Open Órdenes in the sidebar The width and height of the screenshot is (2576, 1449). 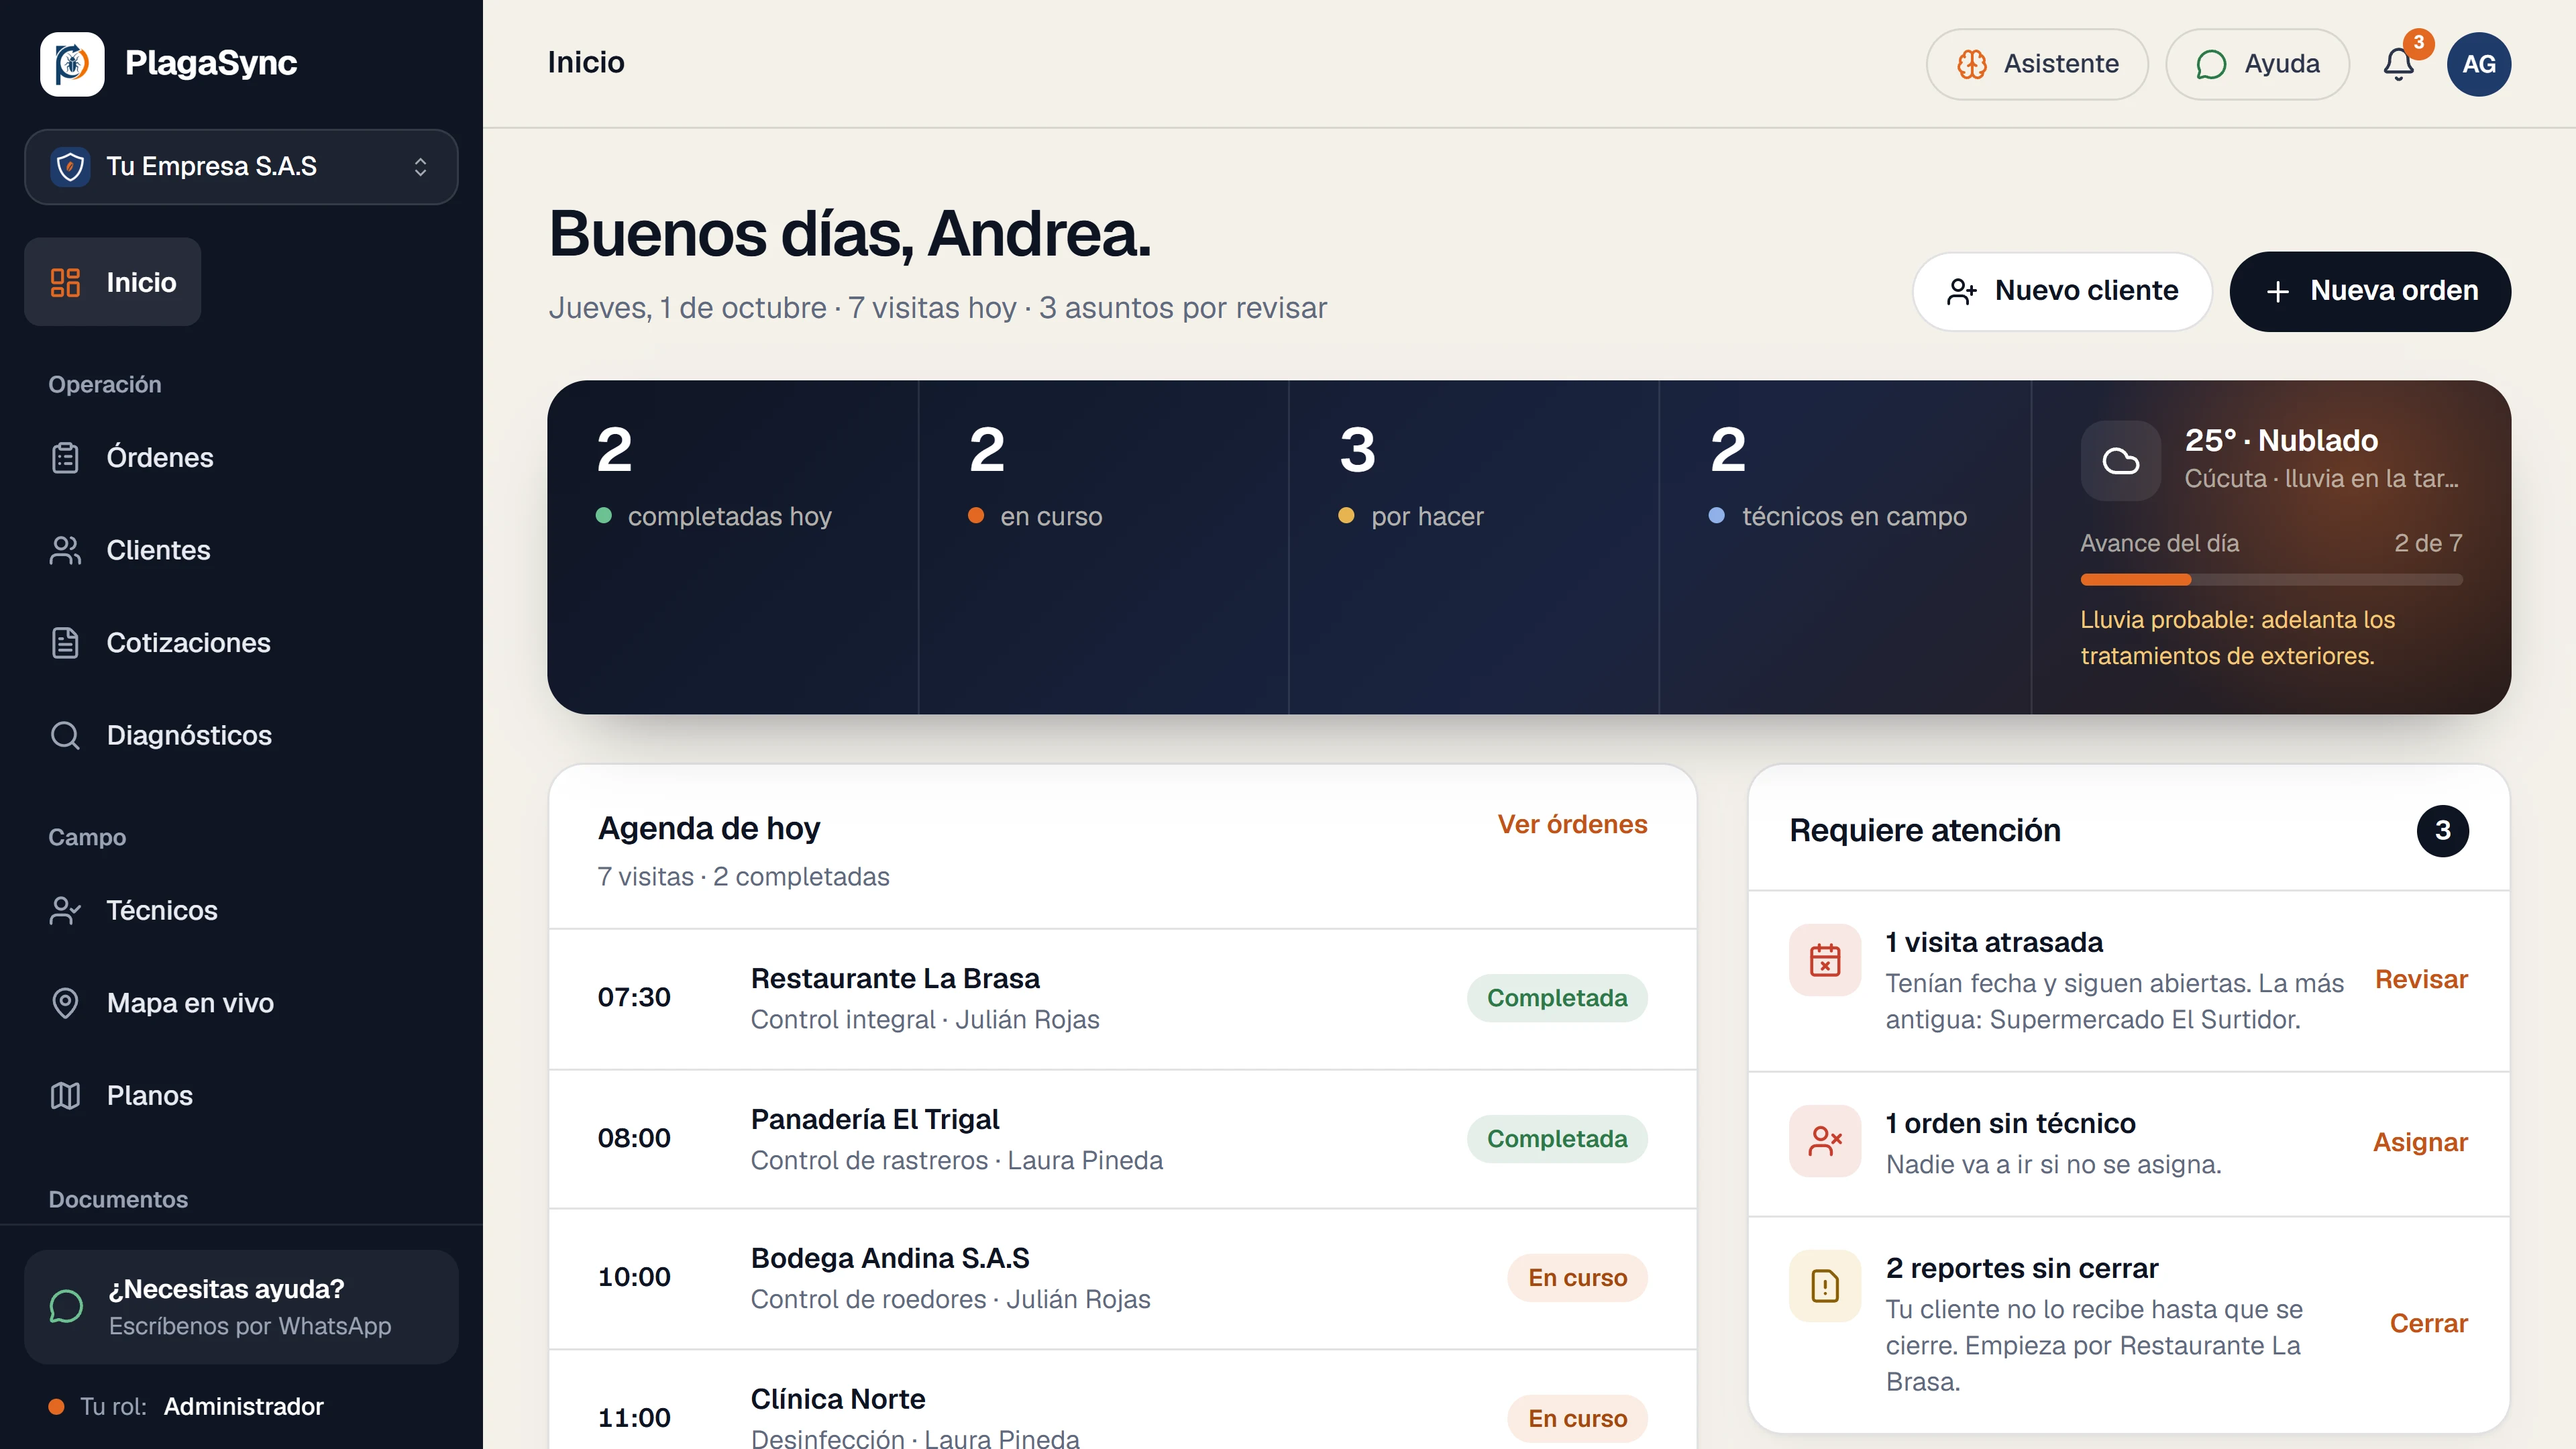click(x=241, y=458)
